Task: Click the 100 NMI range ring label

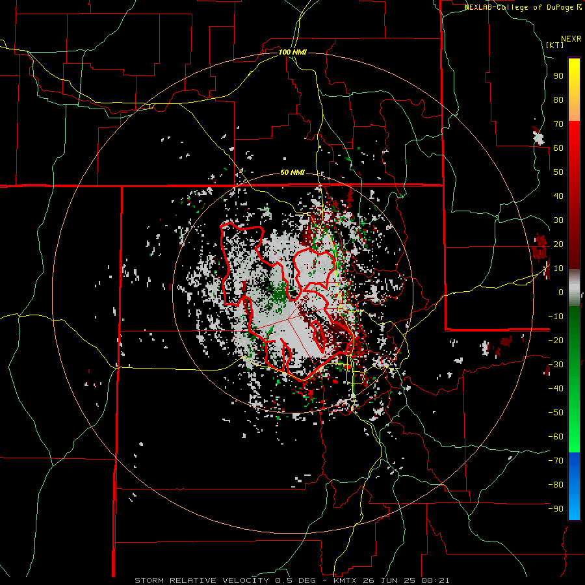Action: 292,52
